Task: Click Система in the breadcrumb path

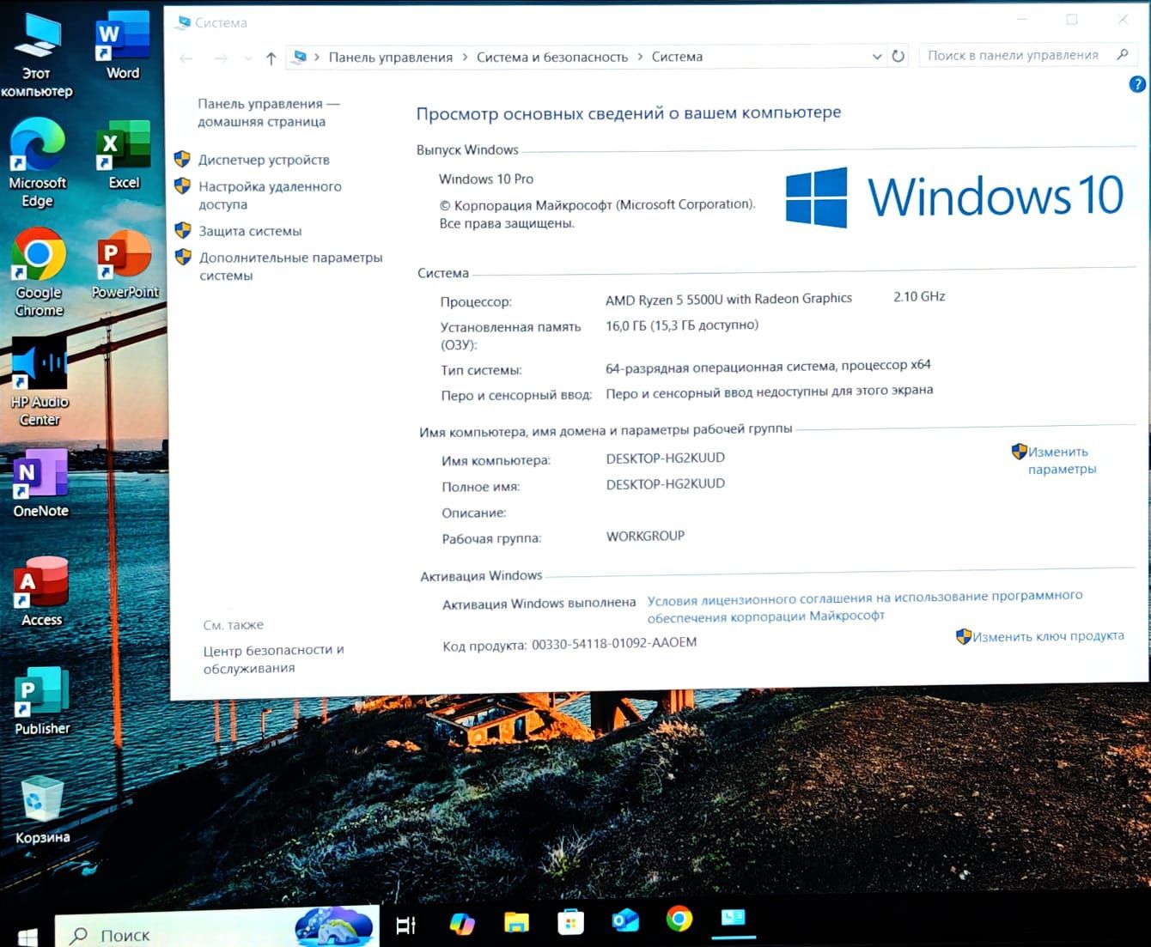Action: pyautogui.click(x=677, y=57)
